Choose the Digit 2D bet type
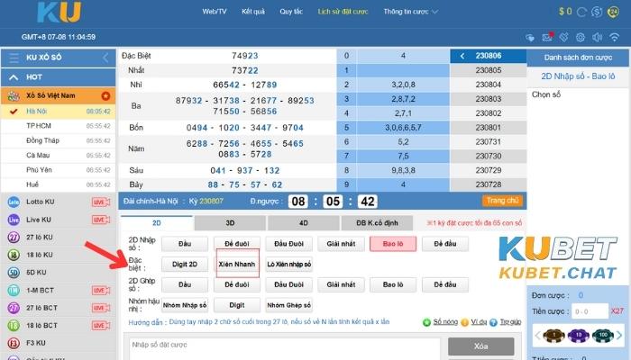This screenshot has width=631, height=360. [185, 265]
